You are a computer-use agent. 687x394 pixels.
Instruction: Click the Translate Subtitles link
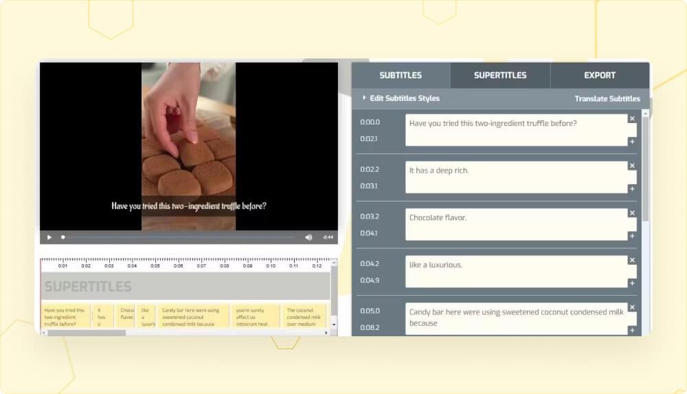coord(607,98)
